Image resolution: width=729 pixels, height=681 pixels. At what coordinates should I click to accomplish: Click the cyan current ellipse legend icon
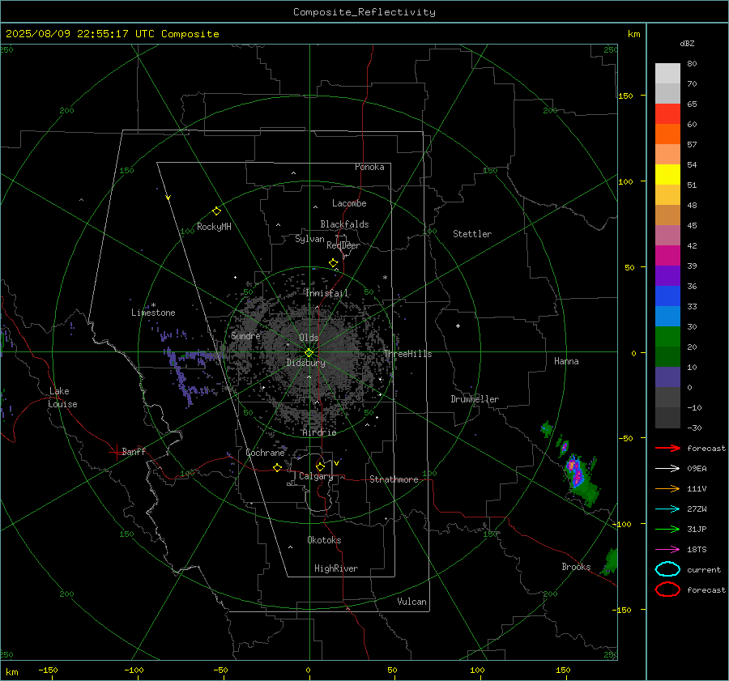[667, 569]
